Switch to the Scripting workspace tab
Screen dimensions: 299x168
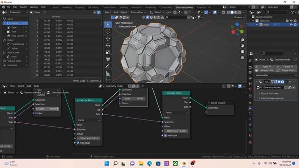pyautogui.click(x=201, y=7)
